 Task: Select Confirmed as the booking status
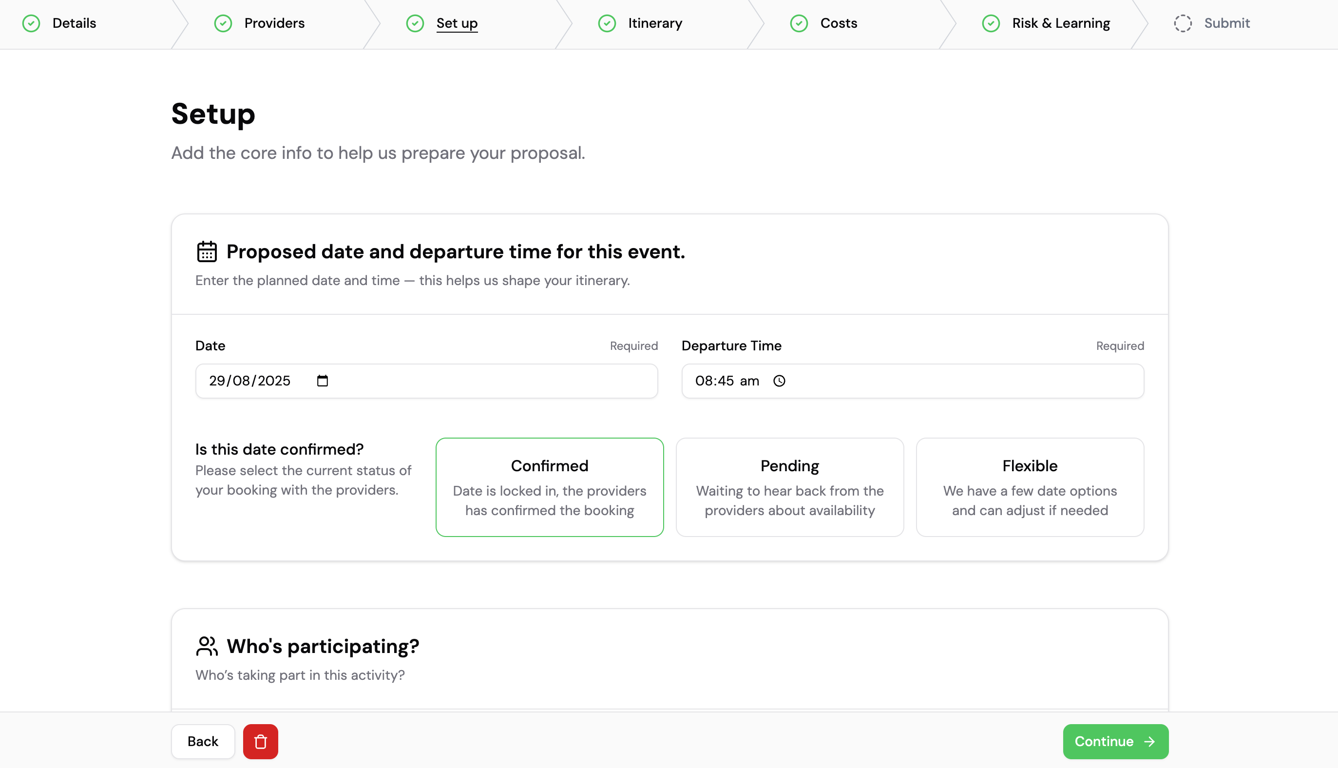coord(549,487)
